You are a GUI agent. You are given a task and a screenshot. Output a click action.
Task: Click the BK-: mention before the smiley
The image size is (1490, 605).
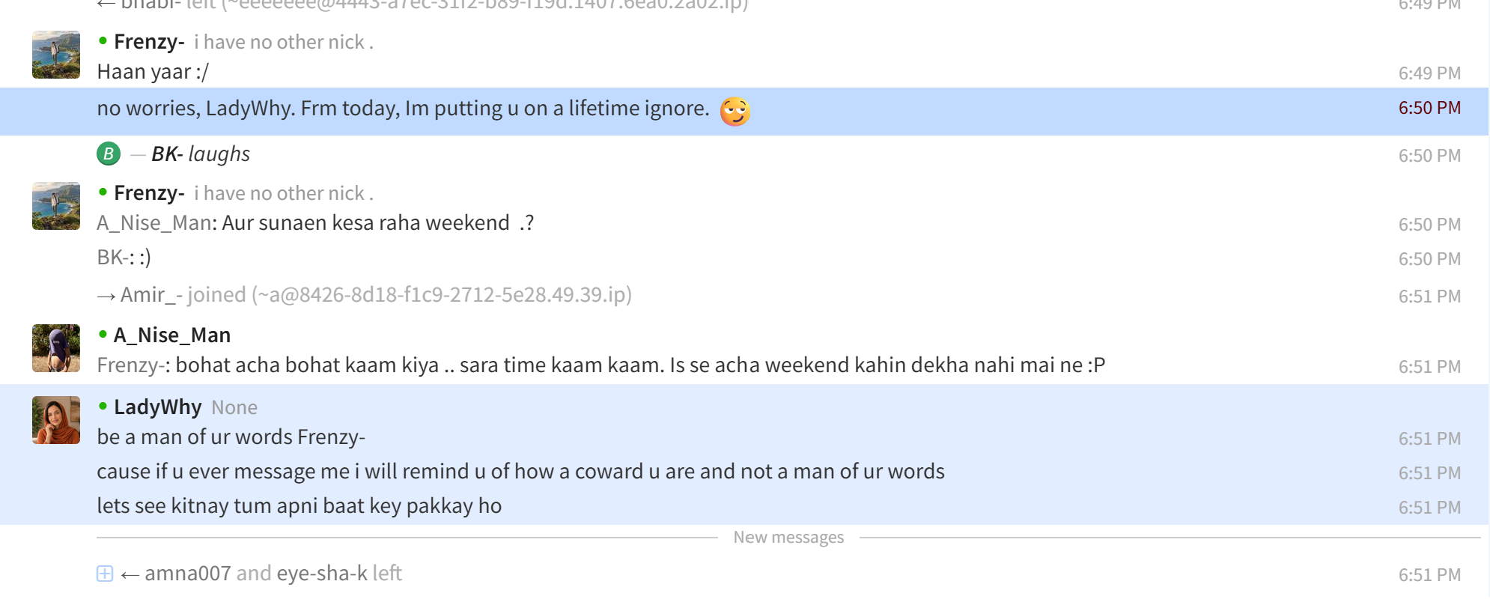coord(116,257)
